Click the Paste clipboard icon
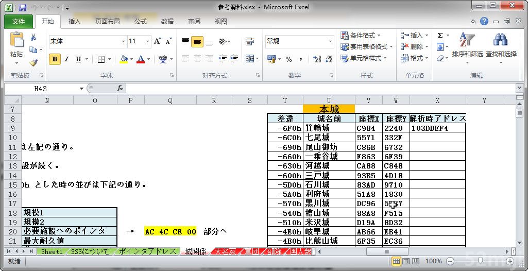This screenshot has height=271, width=528. 16,41
